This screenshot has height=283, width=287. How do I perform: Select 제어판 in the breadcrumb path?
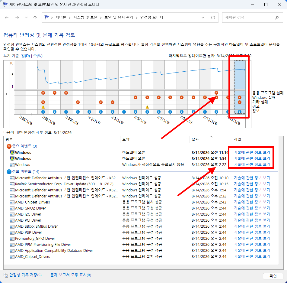61,17
